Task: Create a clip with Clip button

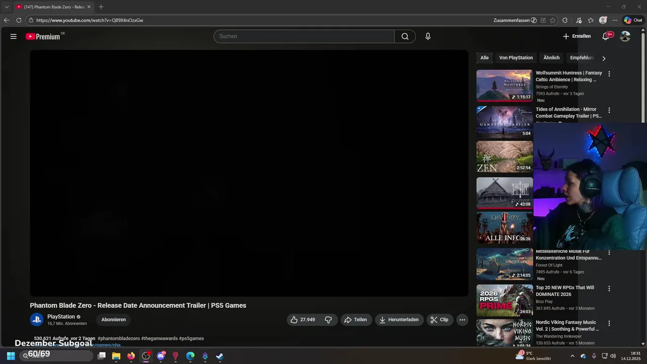Action: 440,320
